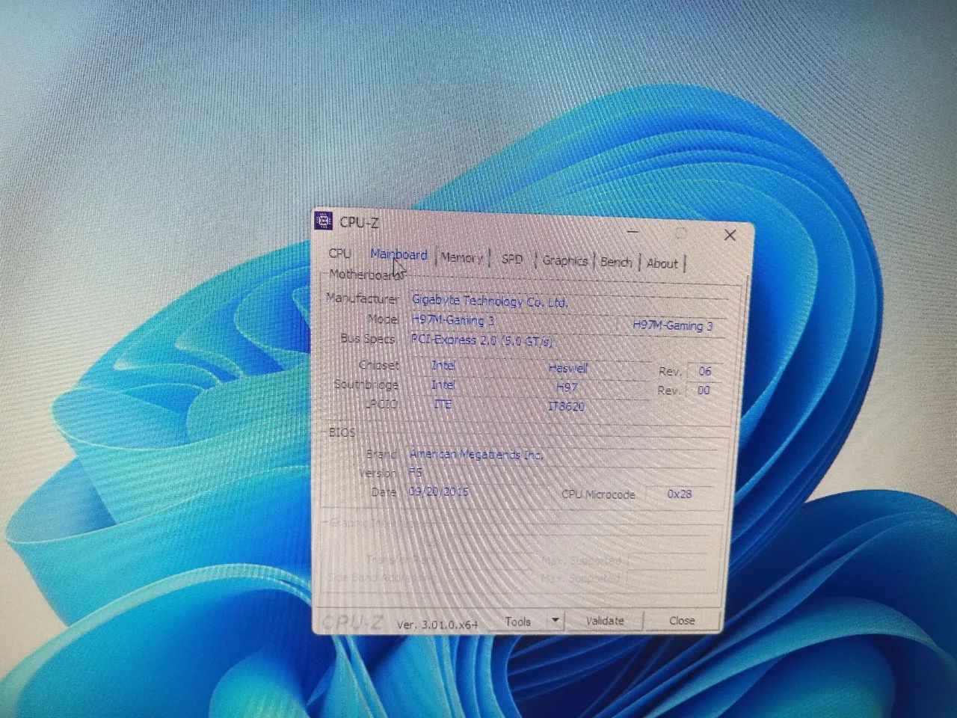Open the Graphics tab

click(564, 260)
